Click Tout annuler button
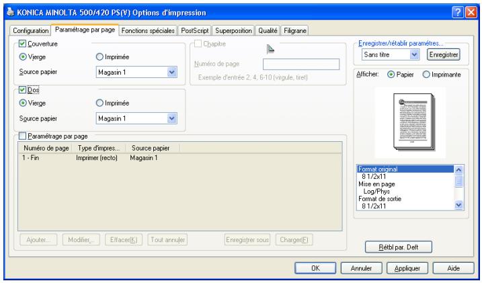 [x=167, y=240]
